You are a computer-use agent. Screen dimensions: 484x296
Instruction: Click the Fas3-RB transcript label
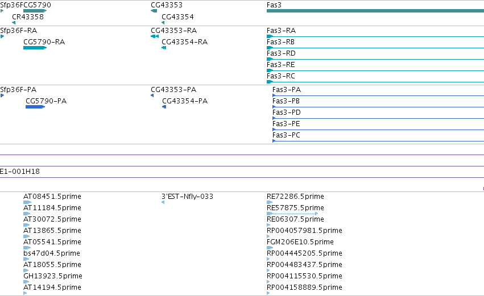pos(280,42)
